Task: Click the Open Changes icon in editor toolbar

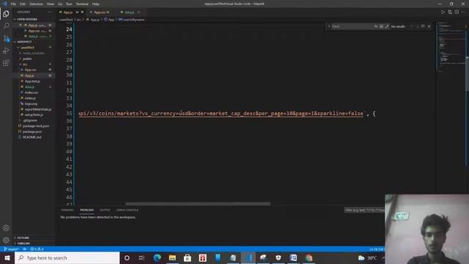Action: point(450,12)
